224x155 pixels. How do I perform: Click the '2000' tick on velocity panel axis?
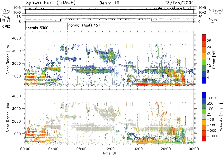16,121
